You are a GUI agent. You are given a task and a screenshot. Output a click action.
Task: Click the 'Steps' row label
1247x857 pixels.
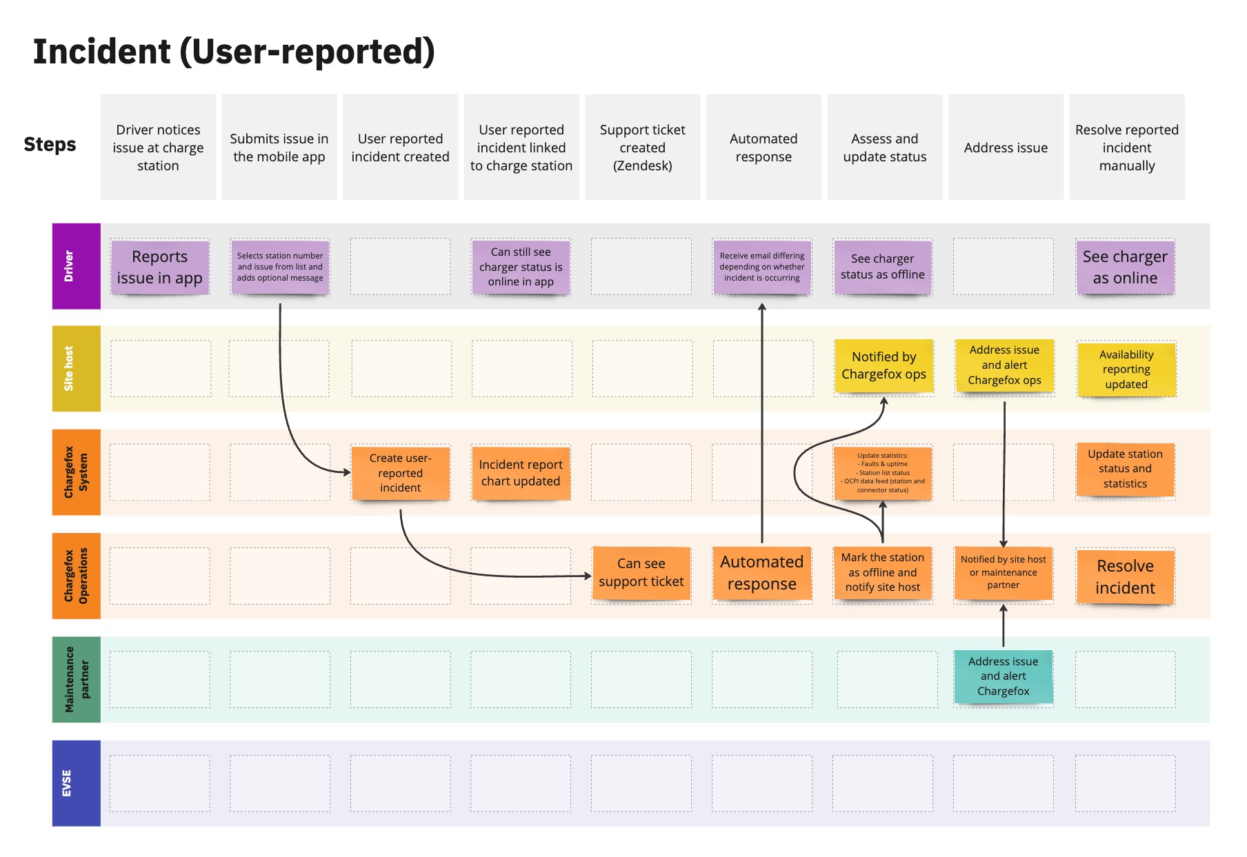pos(50,144)
